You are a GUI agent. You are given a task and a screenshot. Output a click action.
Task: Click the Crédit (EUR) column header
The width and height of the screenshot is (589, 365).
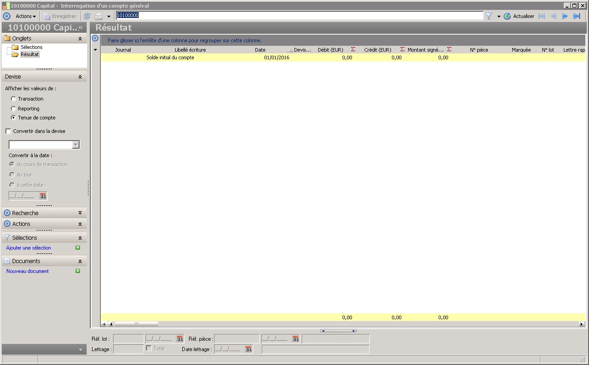378,50
